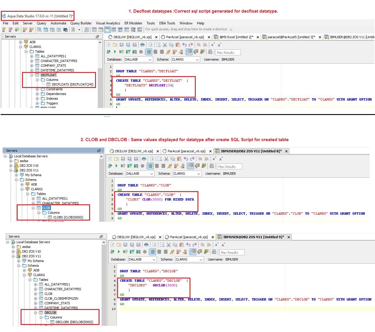This screenshot has width=375, height=332.
Task: Close the @MS Excel [Untitled 2] tab
Action: [x=258, y=37]
